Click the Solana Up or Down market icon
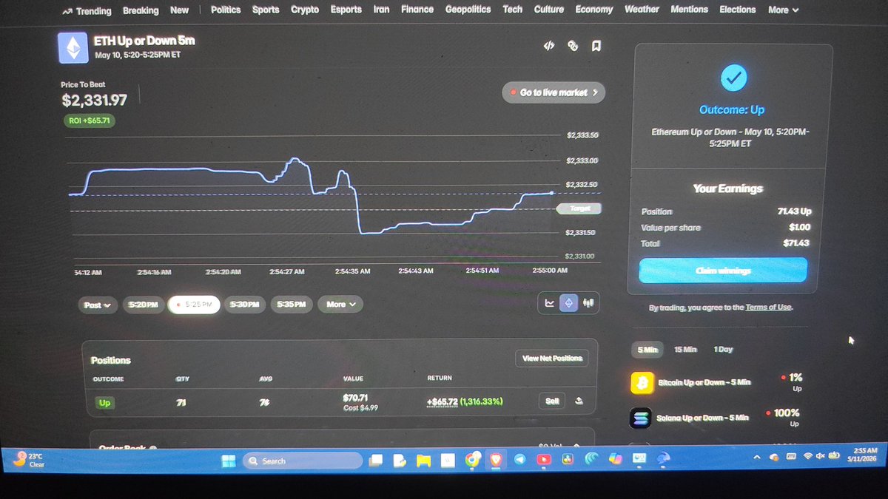 (x=640, y=418)
